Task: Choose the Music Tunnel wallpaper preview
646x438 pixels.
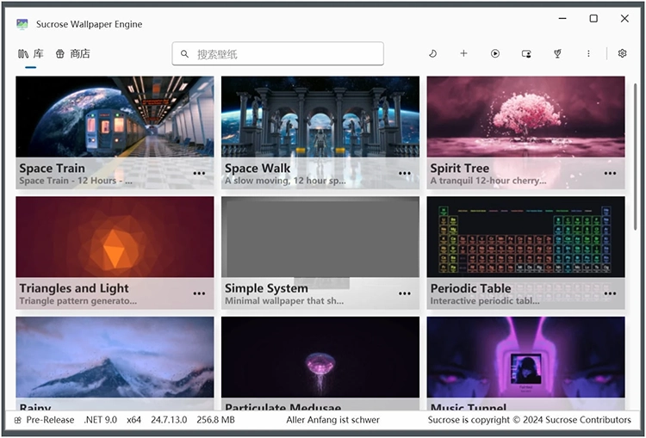Action: [x=525, y=357]
